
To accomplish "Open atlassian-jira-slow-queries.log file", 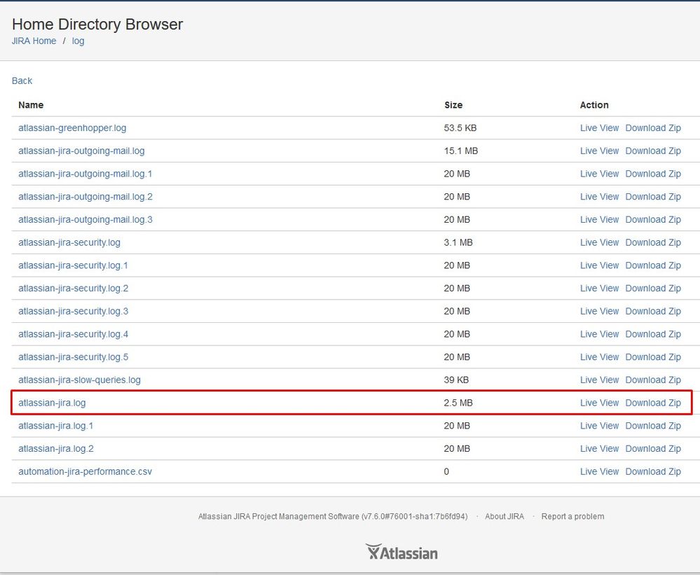I will (79, 380).
